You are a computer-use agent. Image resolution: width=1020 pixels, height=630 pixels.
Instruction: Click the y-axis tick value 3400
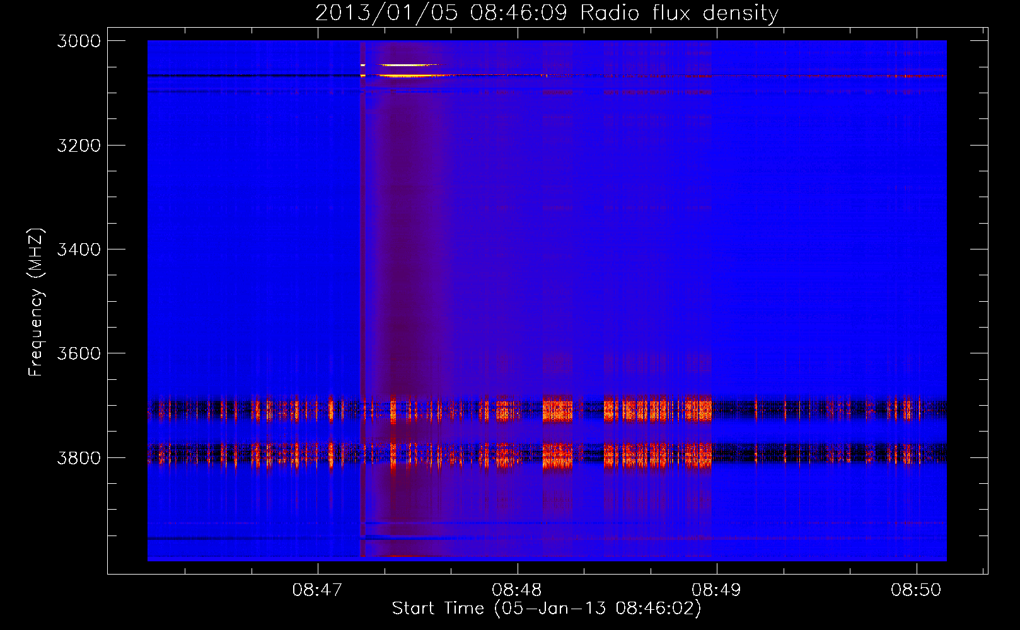point(79,249)
